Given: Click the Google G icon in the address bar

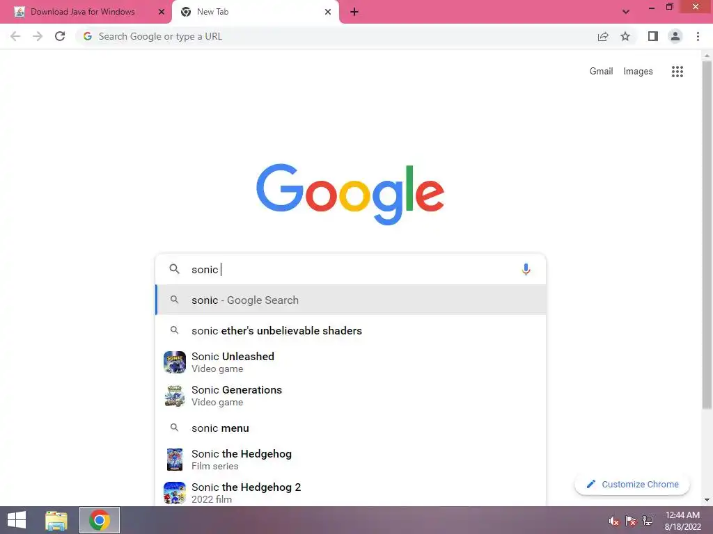Looking at the screenshot, I should (88, 36).
